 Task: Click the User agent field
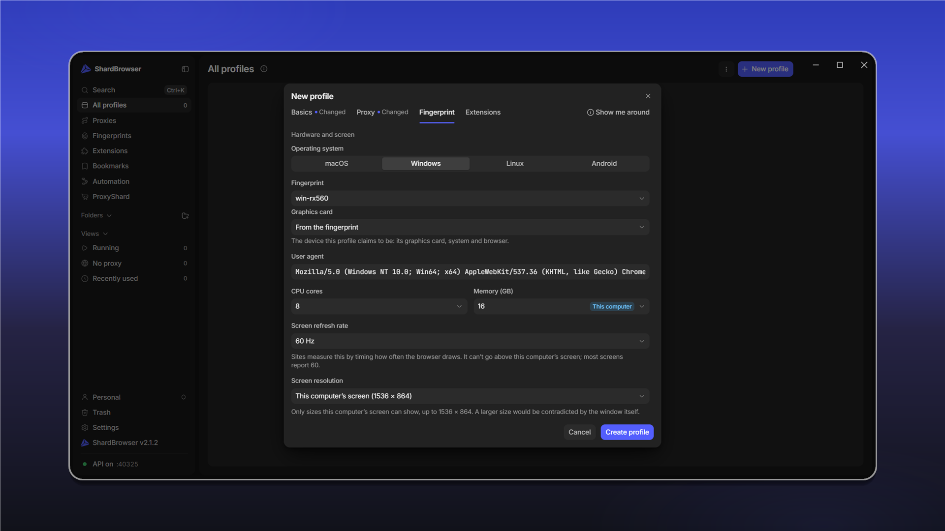(x=470, y=272)
